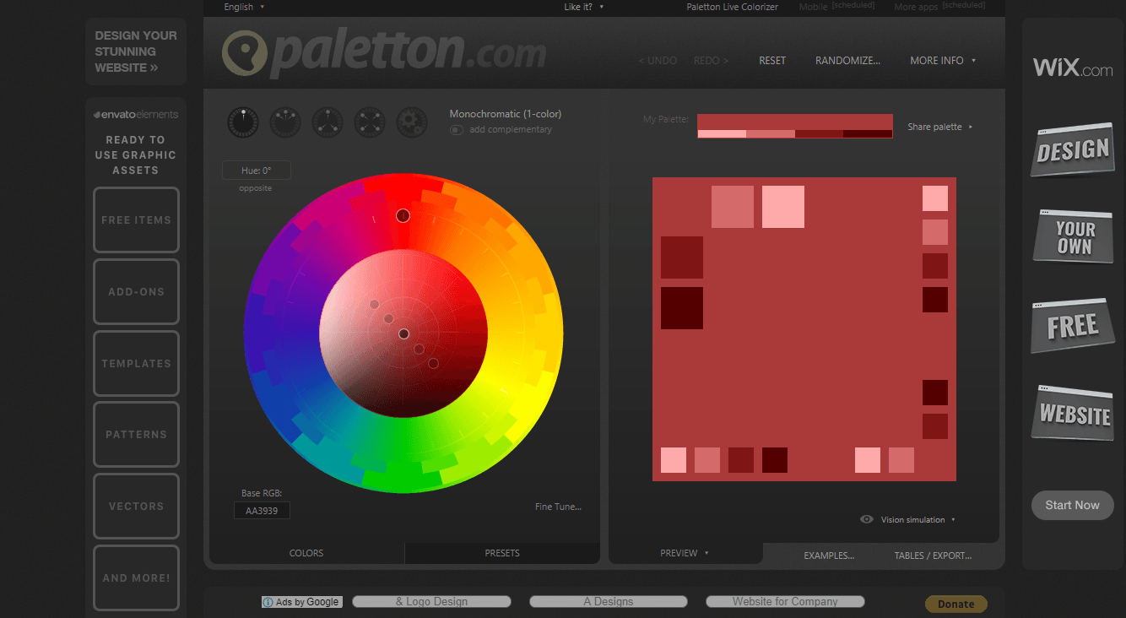
Task: Toggle the add complementary switch
Action: pos(457,130)
